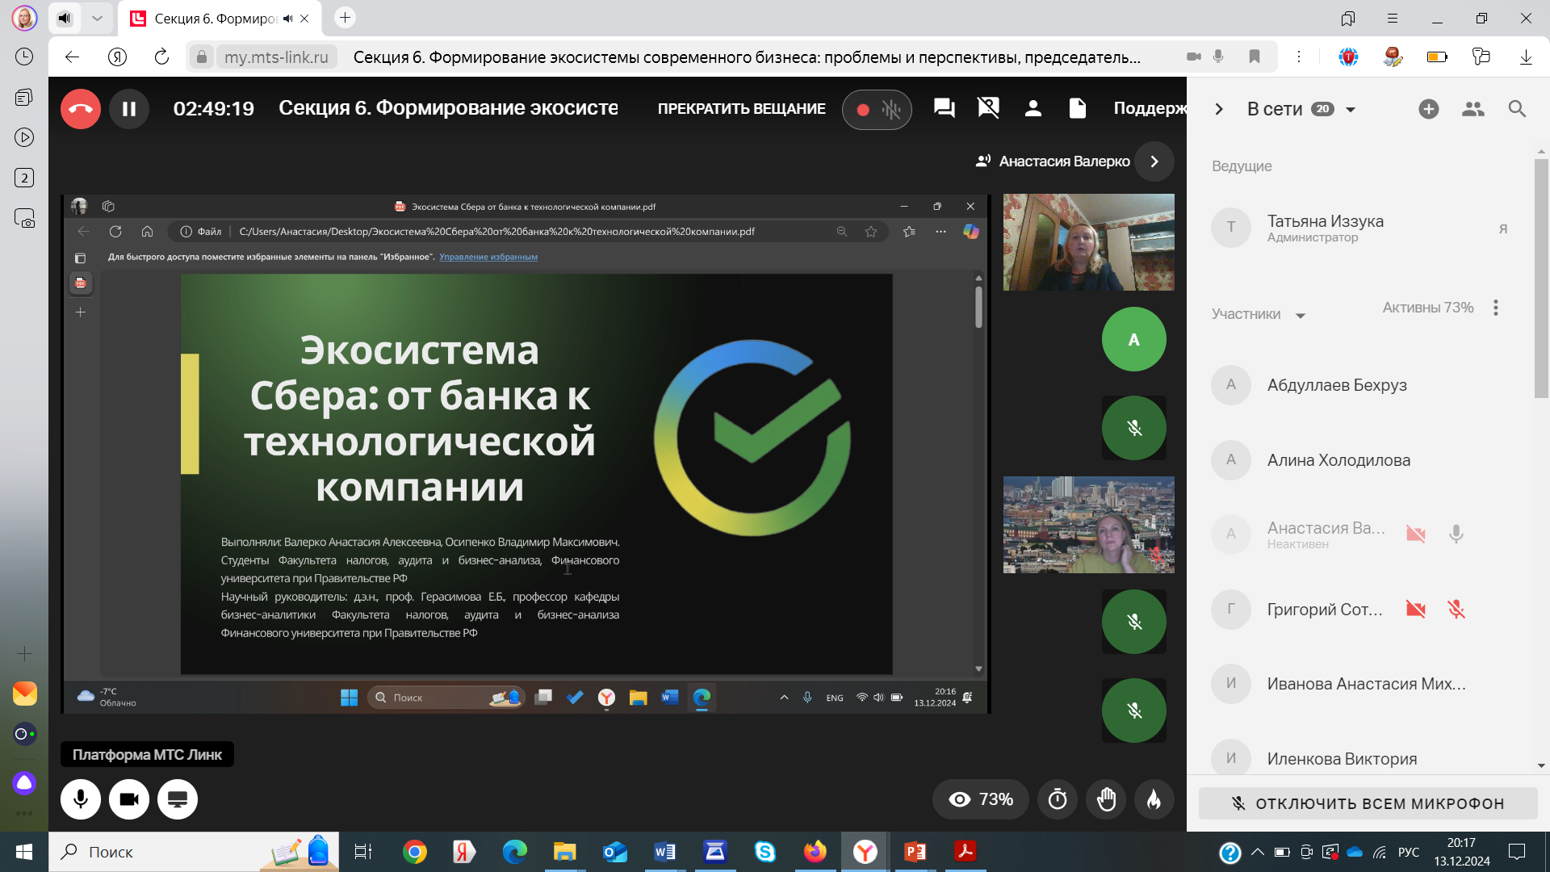1550x872 pixels.
Task: Search participants with magnifier icon
Action: [1517, 109]
